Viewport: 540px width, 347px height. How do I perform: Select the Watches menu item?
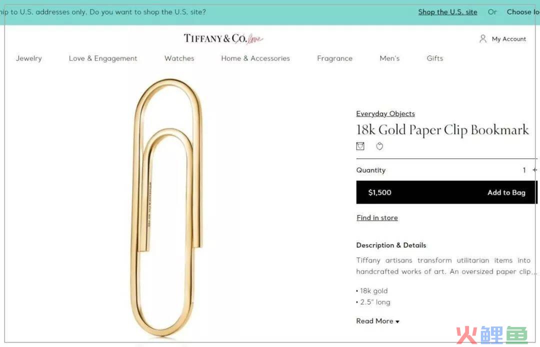(x=179, y=58)
